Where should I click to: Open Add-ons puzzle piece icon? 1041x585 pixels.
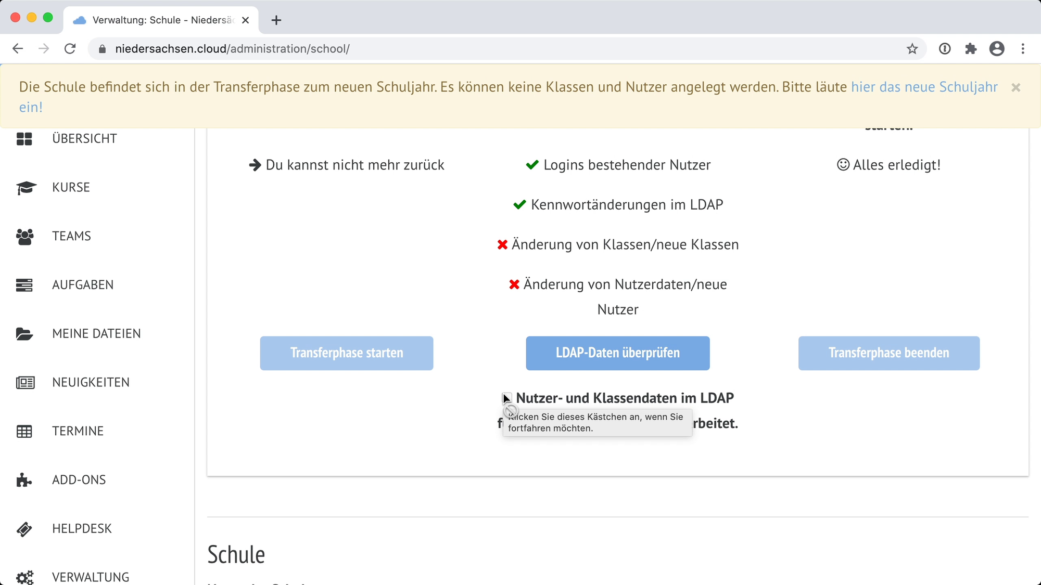click(x=24, y=480)
